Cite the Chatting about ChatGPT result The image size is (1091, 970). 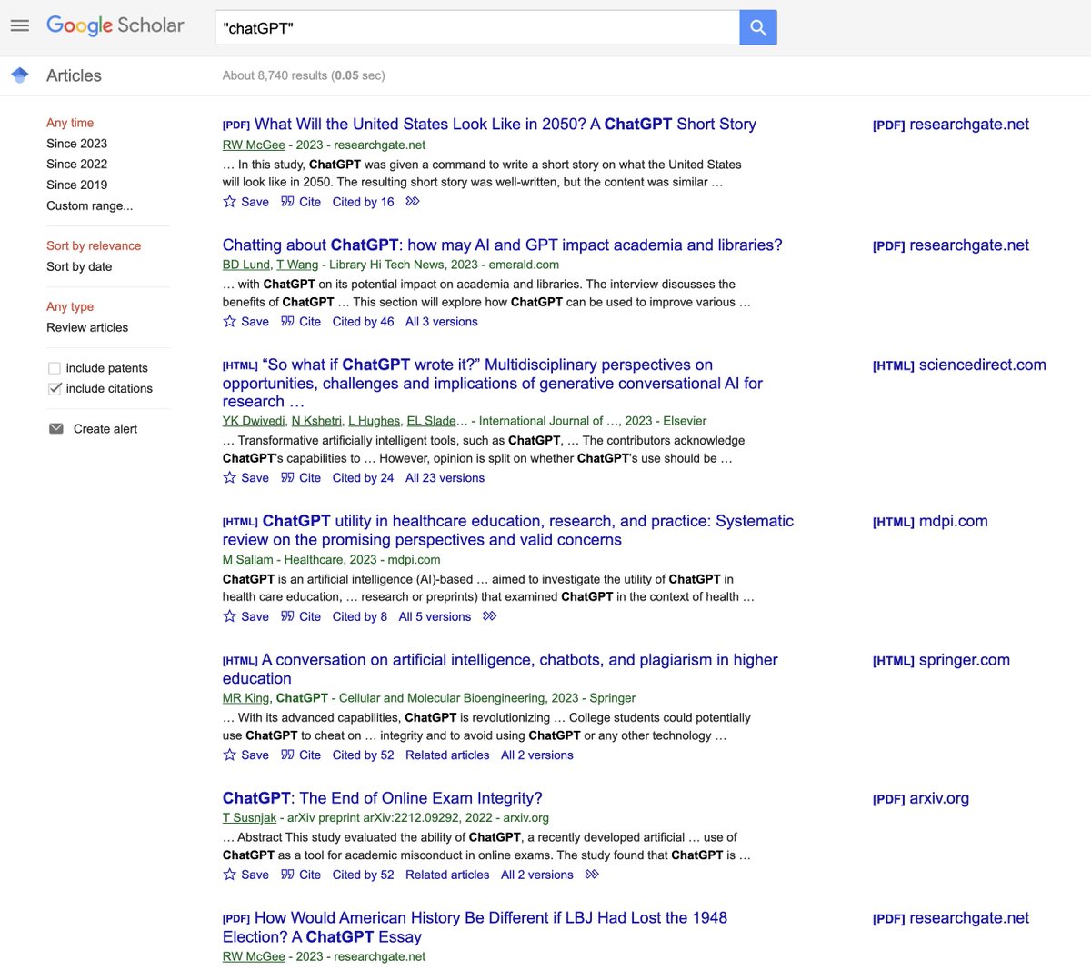(x=301, y=322)
